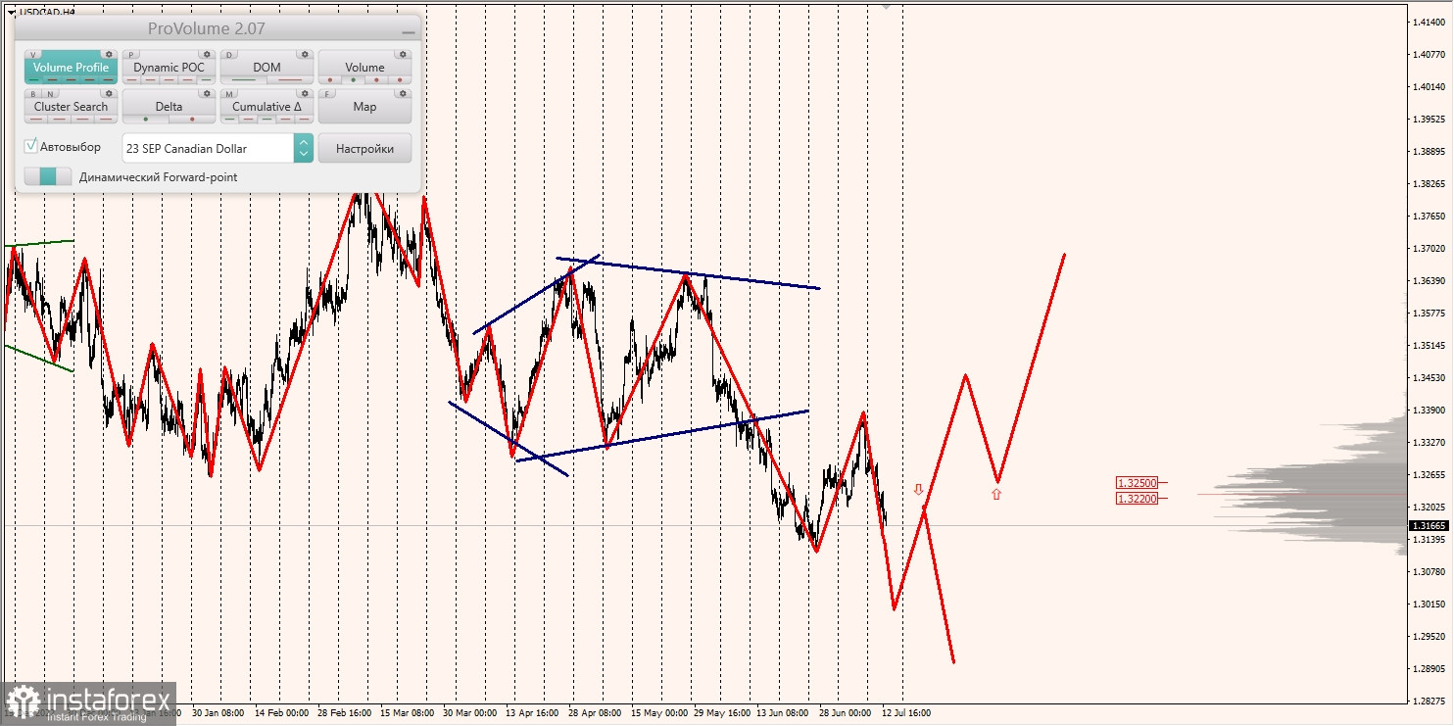Open the Cluster Search gear settings

pos(109,94)
